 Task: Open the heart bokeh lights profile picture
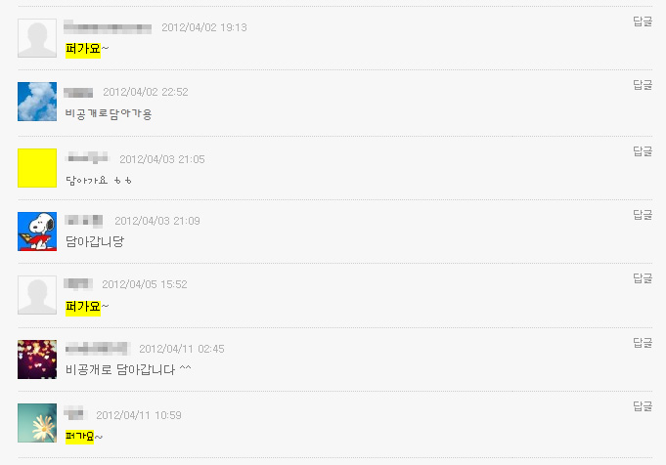click(37, 359)
